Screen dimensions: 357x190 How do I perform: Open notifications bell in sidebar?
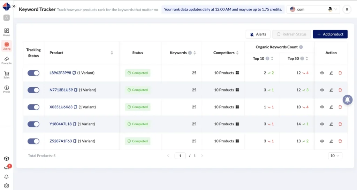[x=6, y=176]
